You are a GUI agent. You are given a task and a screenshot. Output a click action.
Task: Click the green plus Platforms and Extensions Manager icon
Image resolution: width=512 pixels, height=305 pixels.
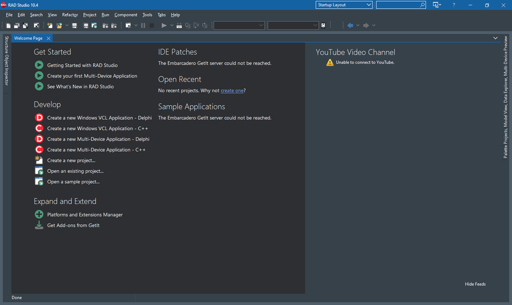39,215
